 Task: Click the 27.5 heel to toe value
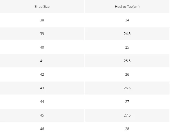click(127, 115)
